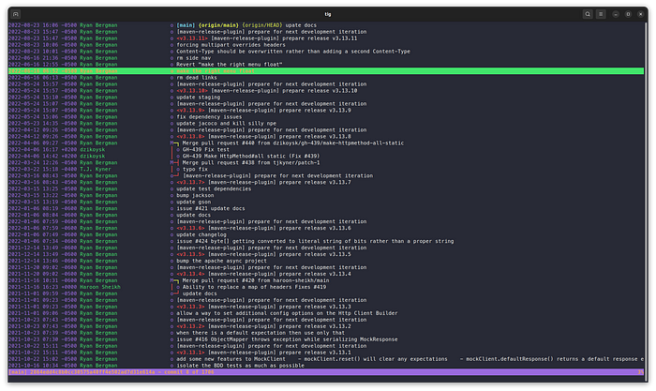Click the <v3.13.11> tag label
656x391 pixels.
pos(191,38)
